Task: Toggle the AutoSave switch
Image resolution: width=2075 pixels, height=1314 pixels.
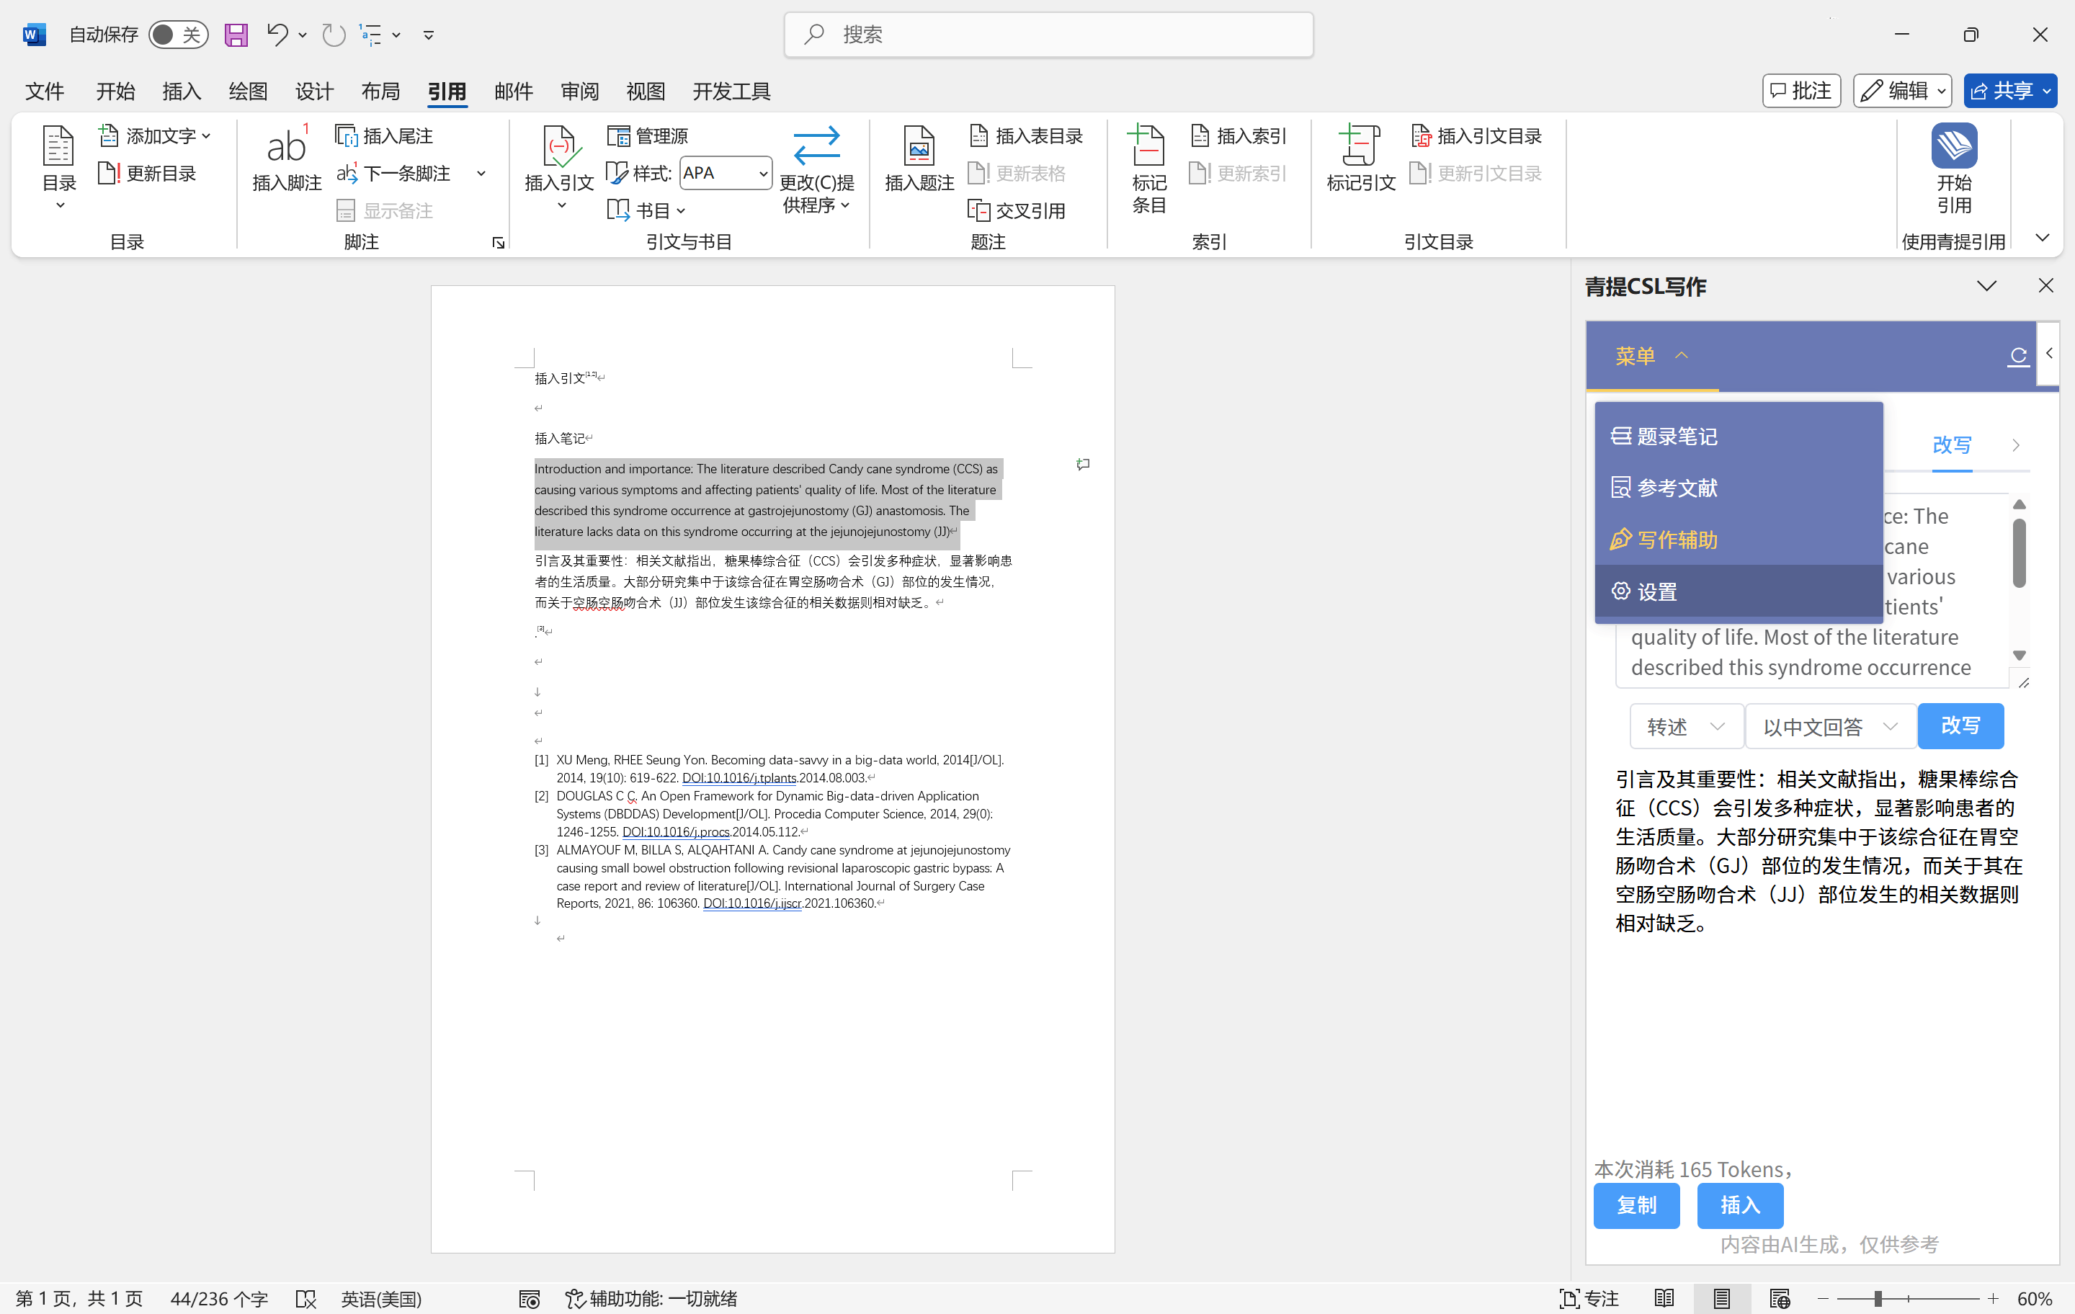Action: pos(177,35)
